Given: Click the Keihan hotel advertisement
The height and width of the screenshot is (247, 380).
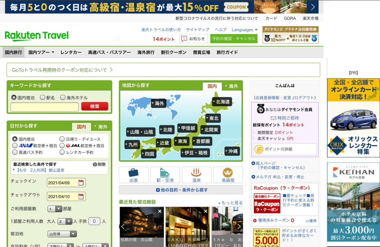Looking at the screenshot, I should (x=353, y=202).
